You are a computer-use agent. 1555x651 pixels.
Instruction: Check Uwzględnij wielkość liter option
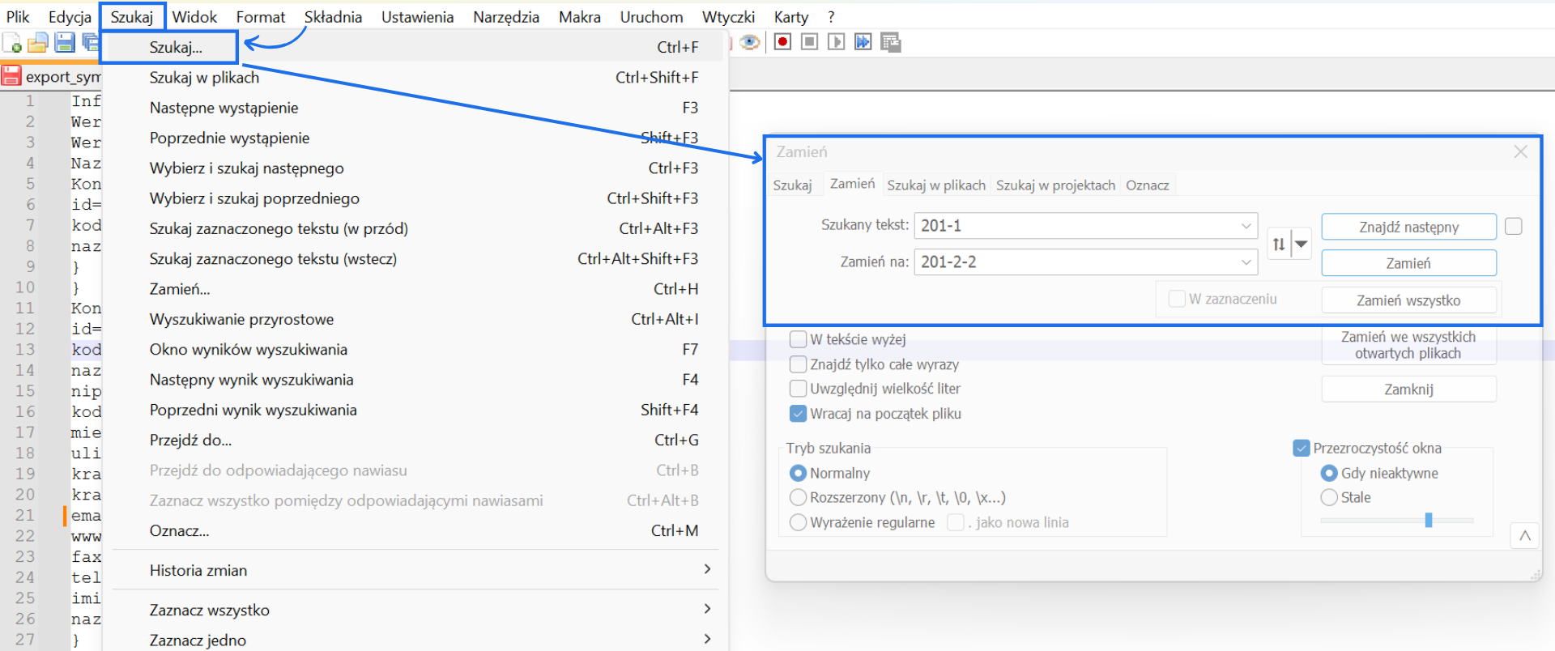click(x=798, y=389)
